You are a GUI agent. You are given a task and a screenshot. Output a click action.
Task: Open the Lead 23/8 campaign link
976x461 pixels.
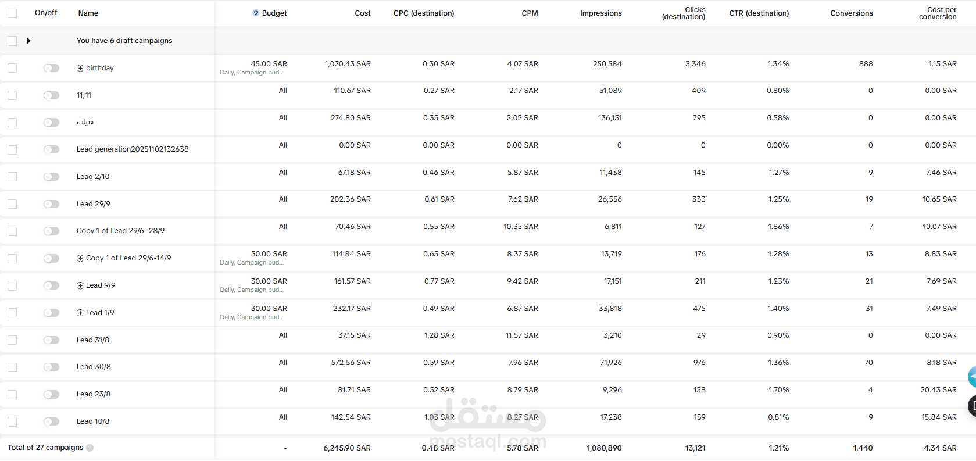point(94,394)
